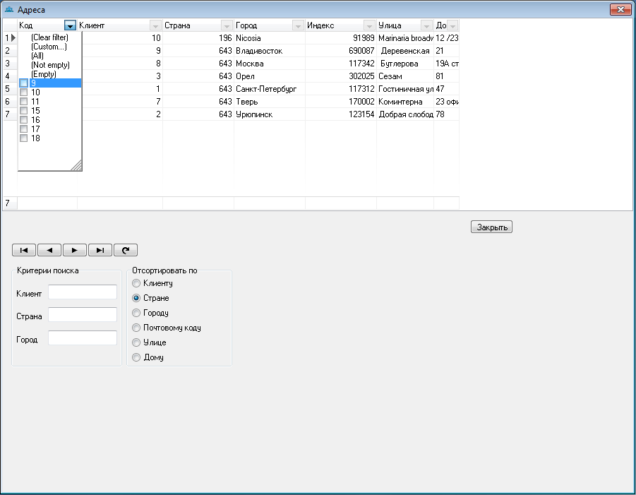Tick the checkbox for filter value 16
This screenshot has width=636, height=495.
[23, 120]
